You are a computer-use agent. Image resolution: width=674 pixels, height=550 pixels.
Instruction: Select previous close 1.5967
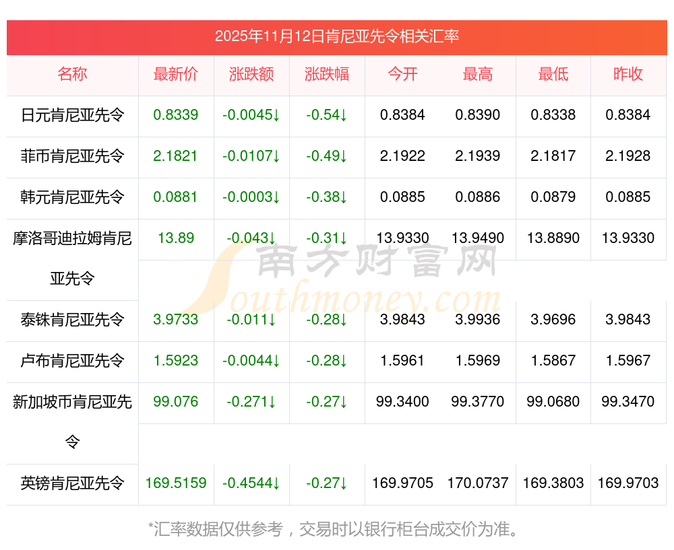628,361
